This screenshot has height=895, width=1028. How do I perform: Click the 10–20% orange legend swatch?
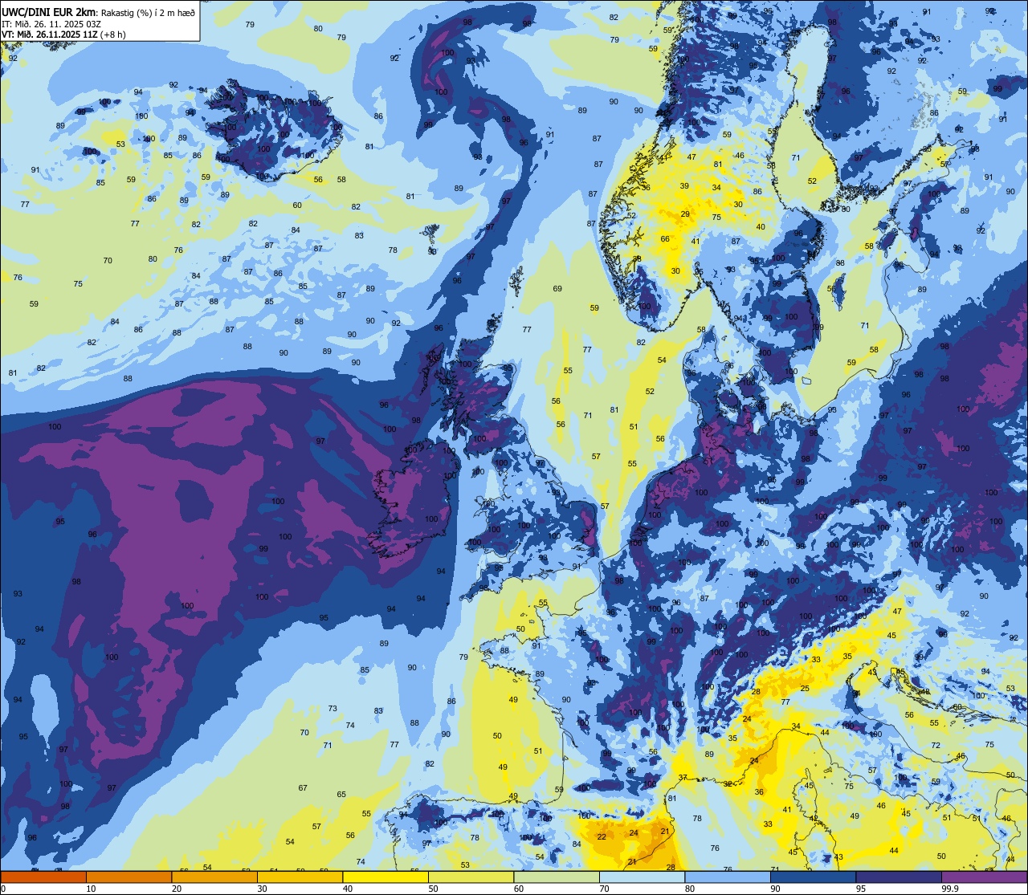[128, 877]
